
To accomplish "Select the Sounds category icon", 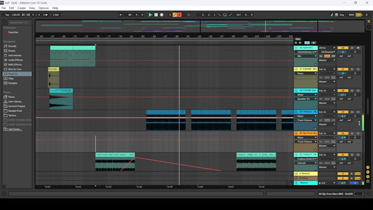I will tap(5, 46).
